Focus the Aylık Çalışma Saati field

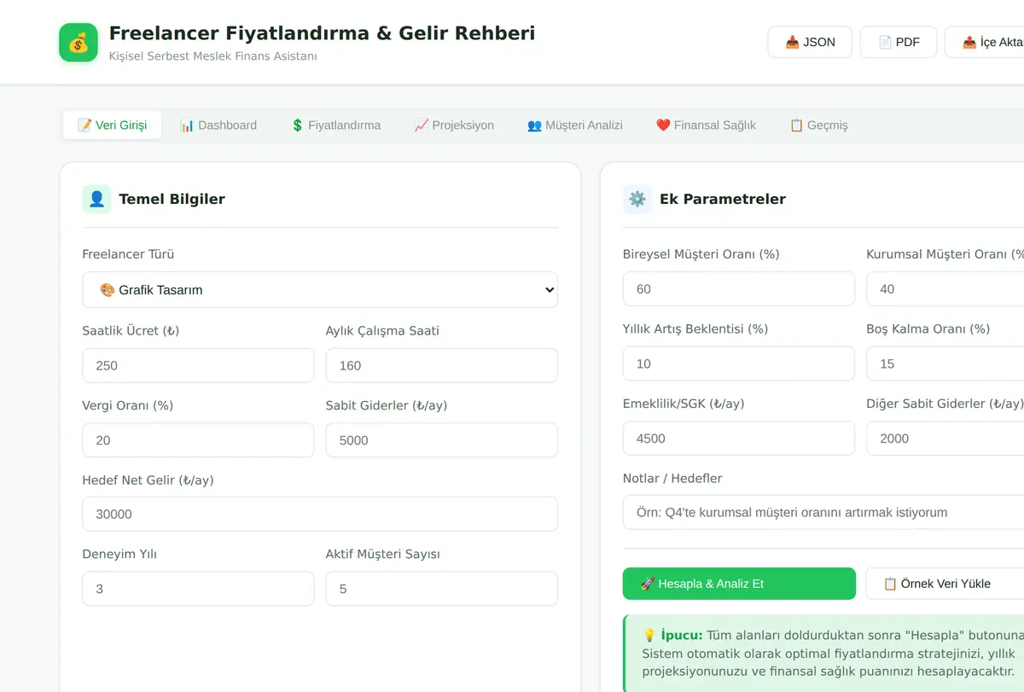(442, 365)
